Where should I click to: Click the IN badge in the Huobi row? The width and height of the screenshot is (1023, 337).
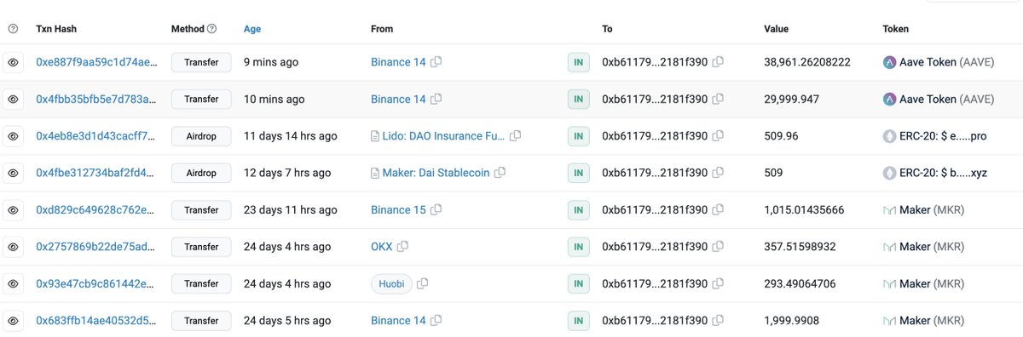pos(579,283)
